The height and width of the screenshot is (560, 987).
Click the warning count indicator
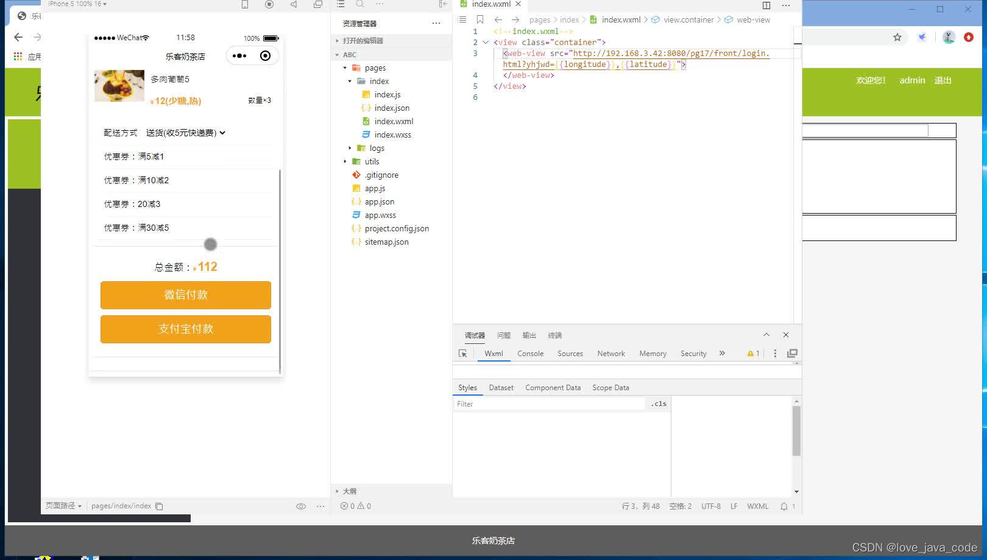click(753, 354)
